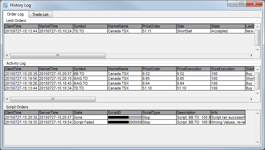Click the History Log window icon

(x=6, y=5)
